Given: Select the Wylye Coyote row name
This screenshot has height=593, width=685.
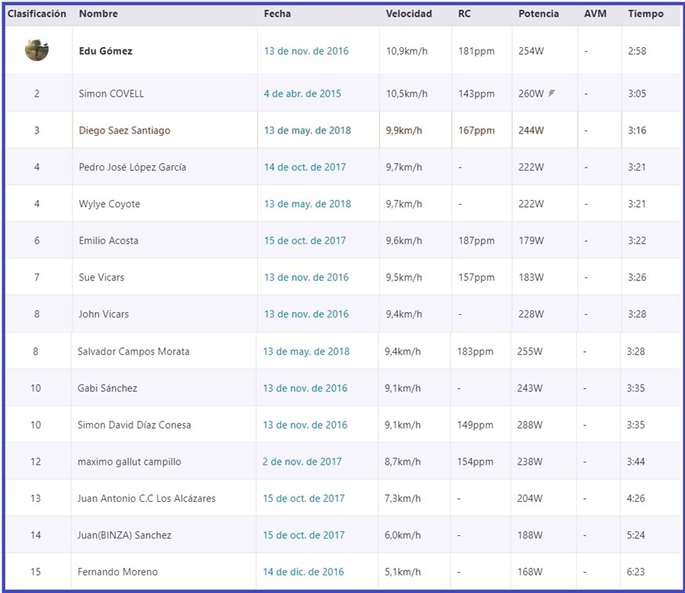Looking at the screenshot, I should tap(110, 204).
